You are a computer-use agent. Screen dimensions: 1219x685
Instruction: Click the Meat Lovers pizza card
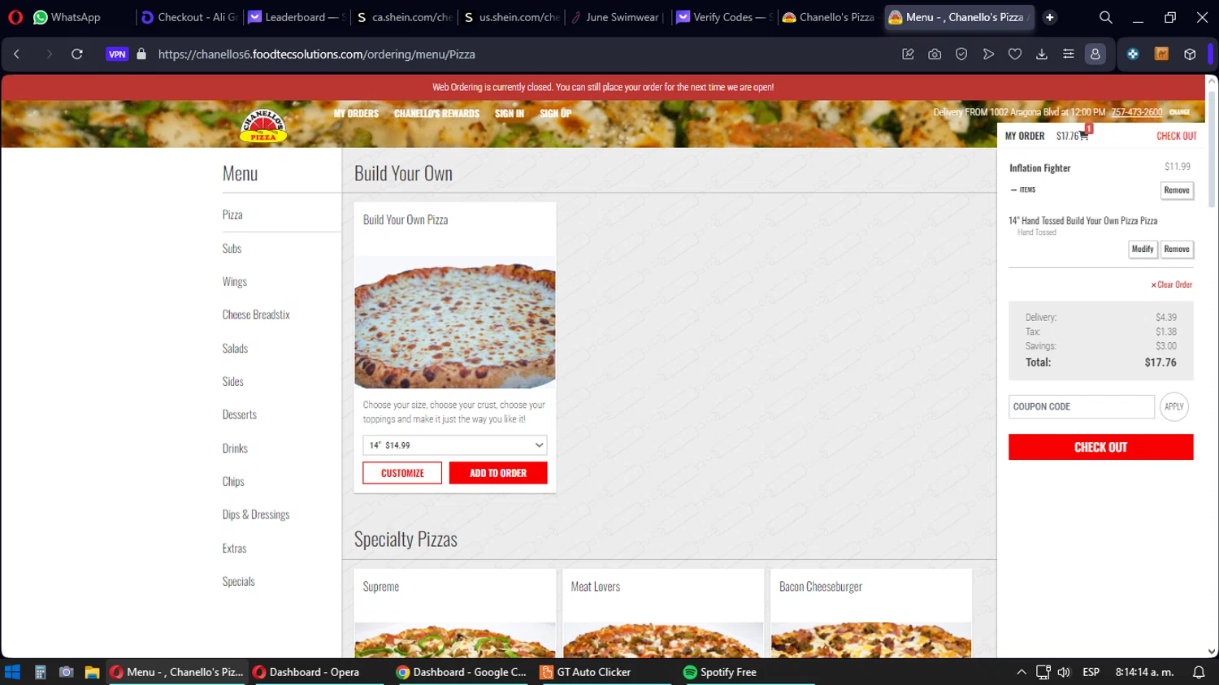[663, 613]
